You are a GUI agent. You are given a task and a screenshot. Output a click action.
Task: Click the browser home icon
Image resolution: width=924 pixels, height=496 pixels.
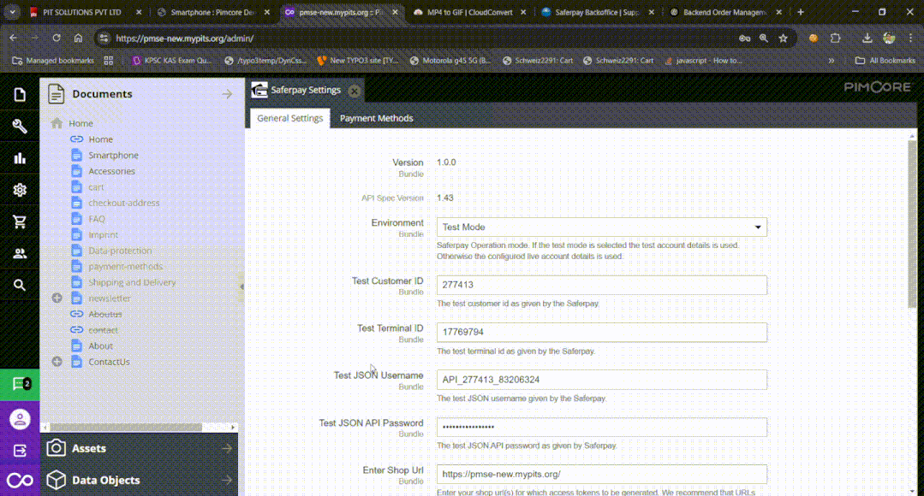(79, 38)
